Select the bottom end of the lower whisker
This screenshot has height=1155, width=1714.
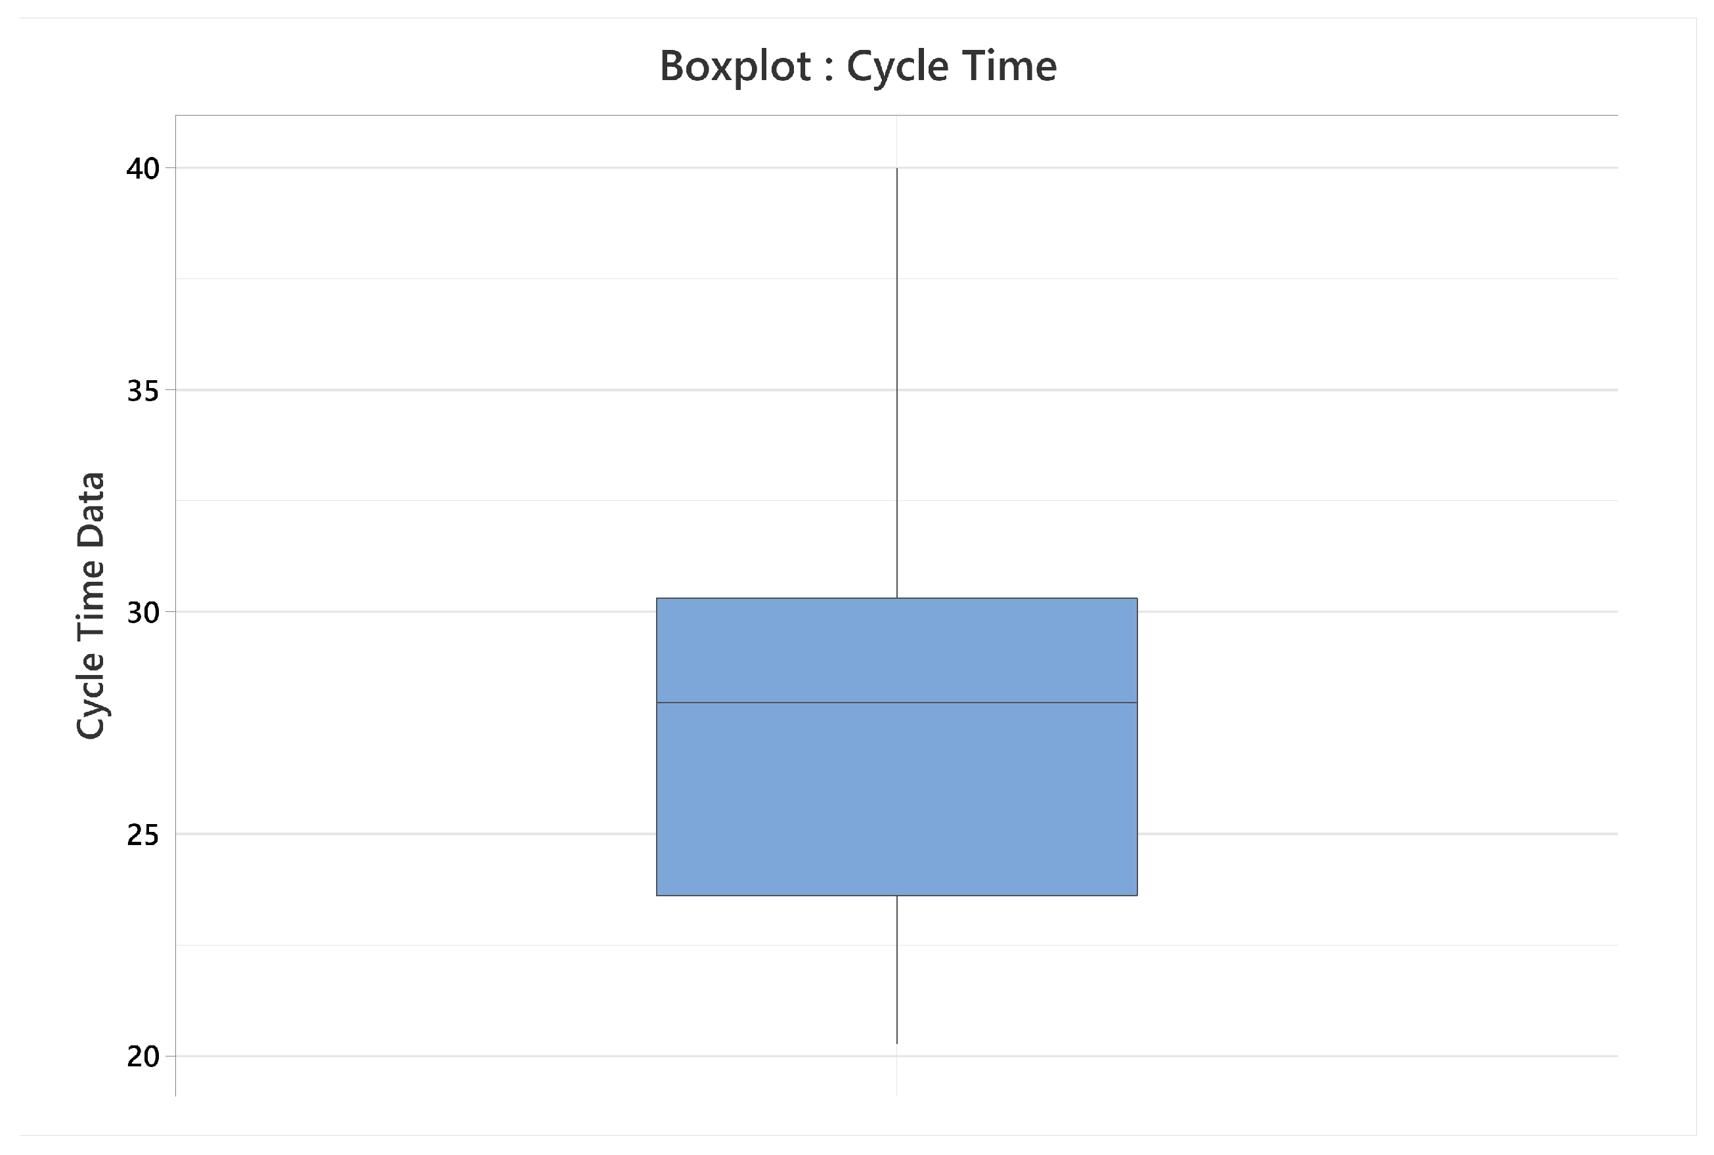coord(896,1042)
